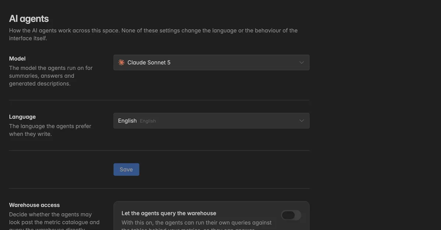
Task: Select the Claude Sonnet 5 model text
Action: point(149,62)
